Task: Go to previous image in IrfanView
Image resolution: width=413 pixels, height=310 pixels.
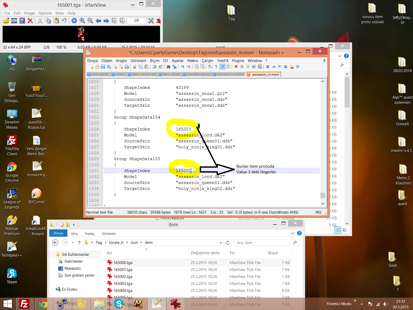Action: [x=98, y=21]
